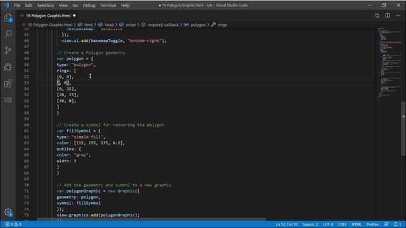The width and height of the screenshot is (406, 228).
Task: Expand the head breadcrumb segment
Action: (109, 25)
